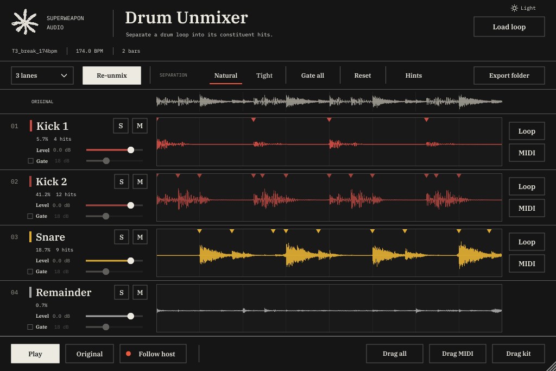Click the Snare yellow color bar
The image size is (556, 371).
tap(30, 237)
